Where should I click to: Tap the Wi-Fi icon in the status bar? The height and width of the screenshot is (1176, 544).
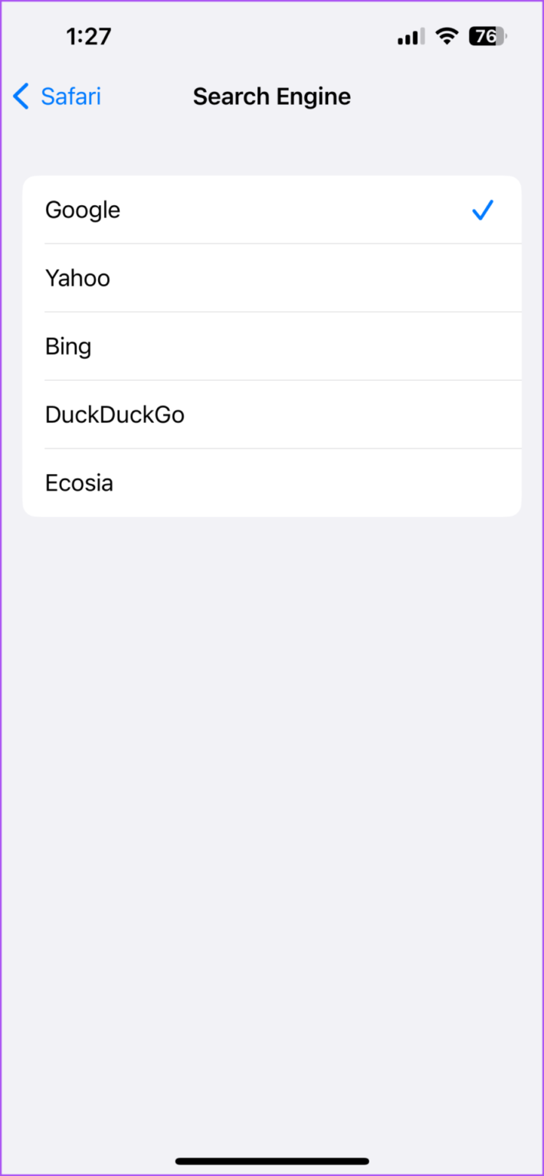click(446, 35)
